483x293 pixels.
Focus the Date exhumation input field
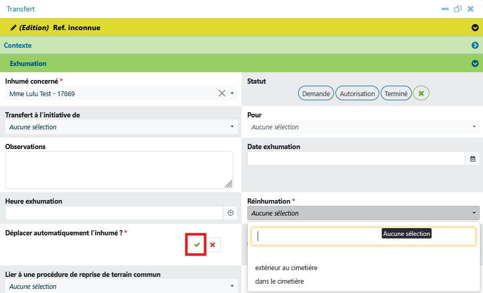[356, 158]
